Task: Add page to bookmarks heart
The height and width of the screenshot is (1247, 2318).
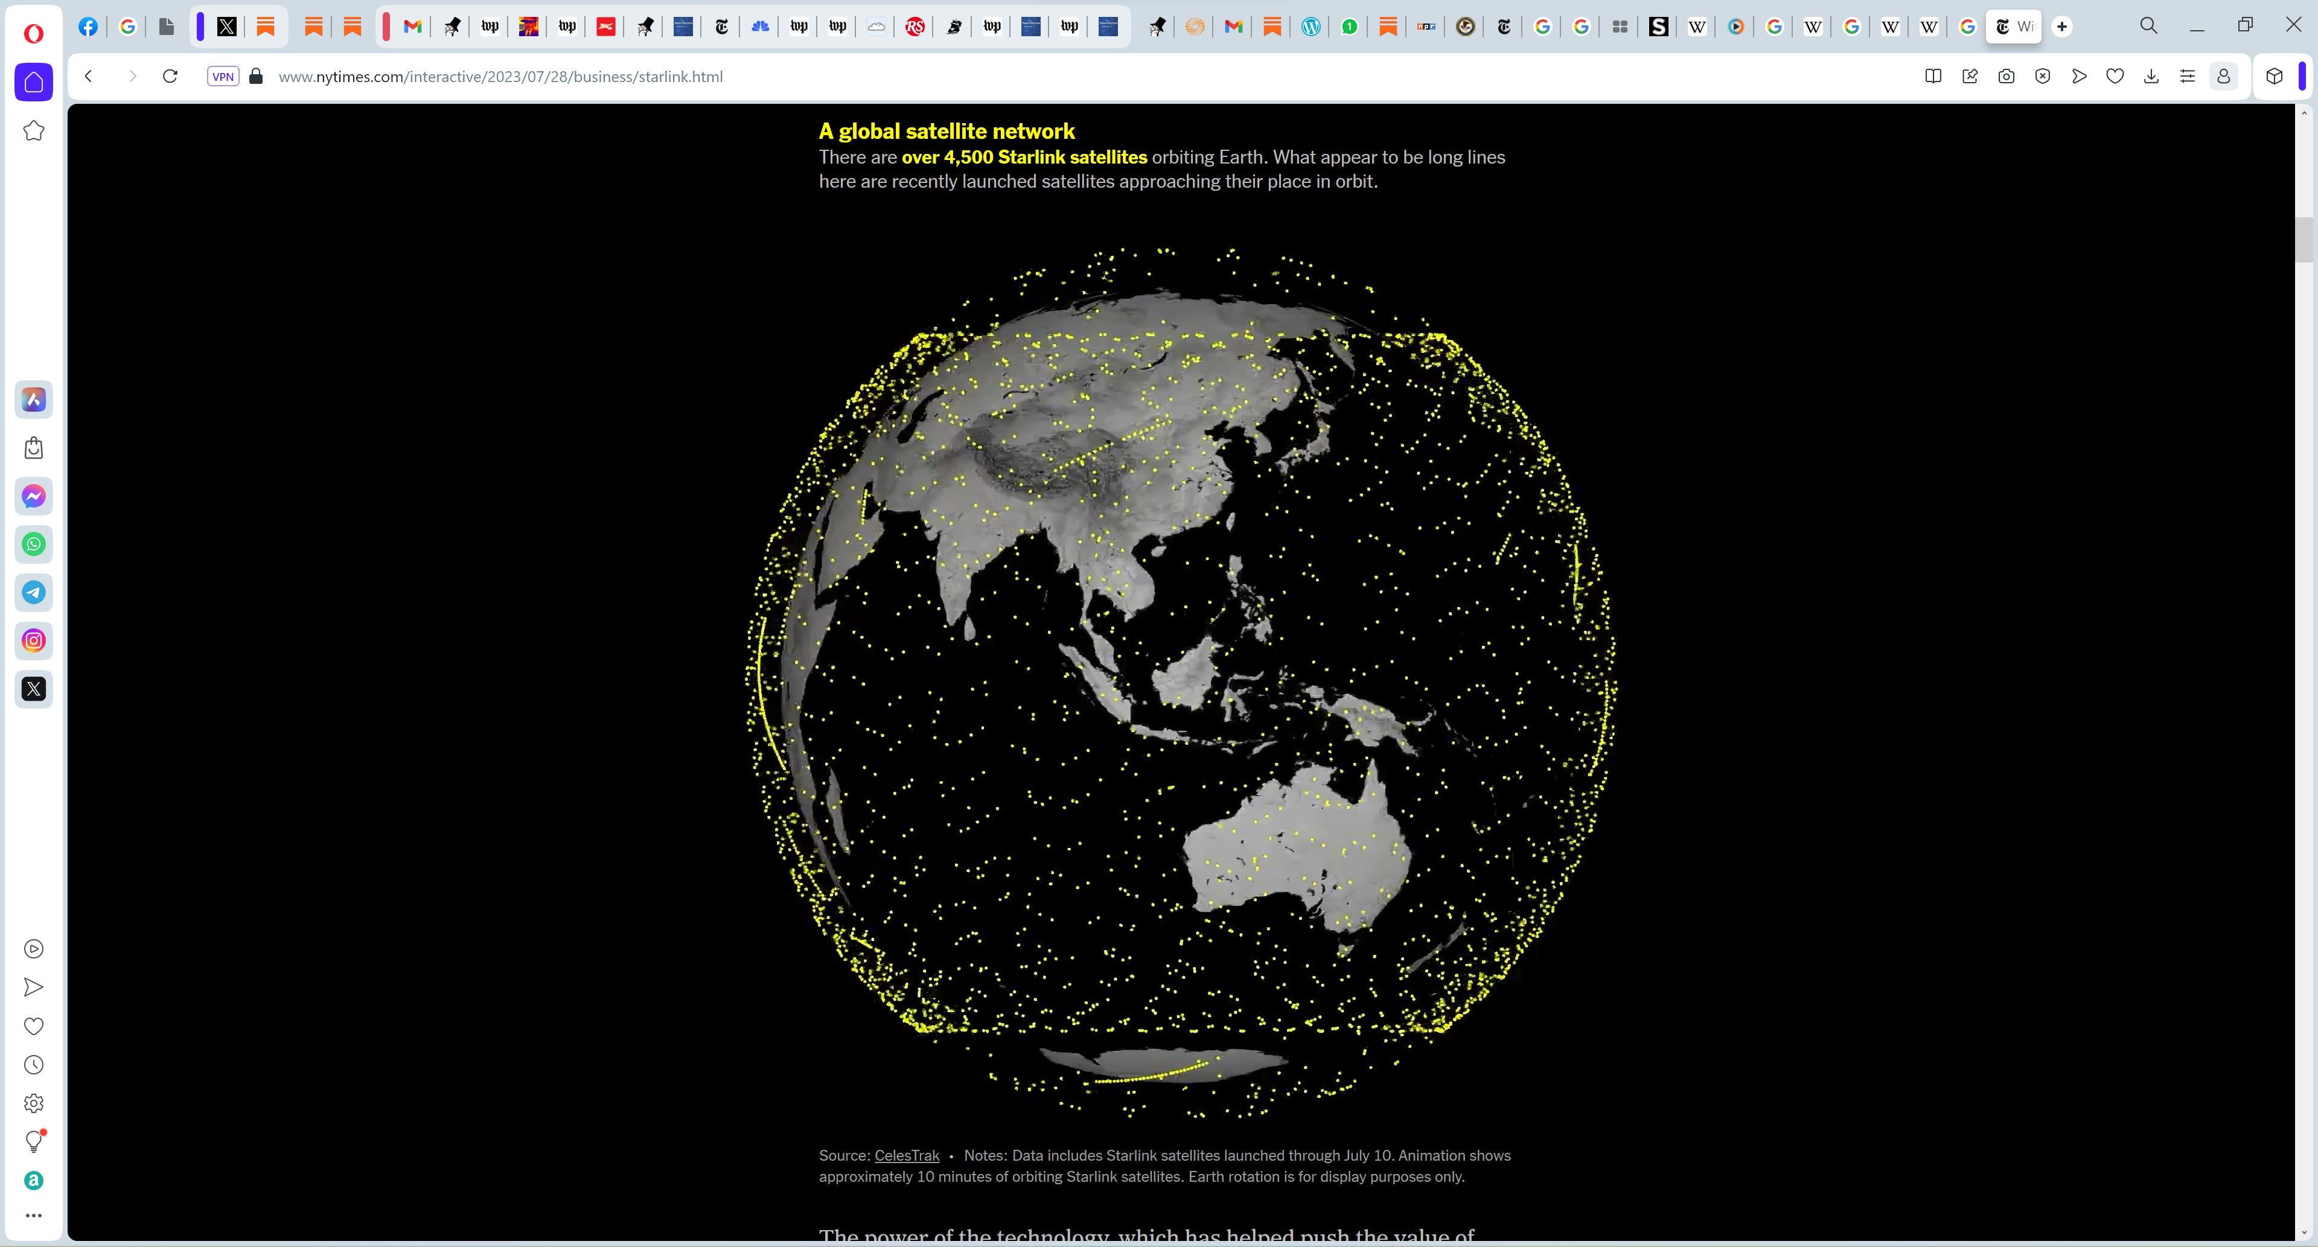Action: tap(2115, 77)
